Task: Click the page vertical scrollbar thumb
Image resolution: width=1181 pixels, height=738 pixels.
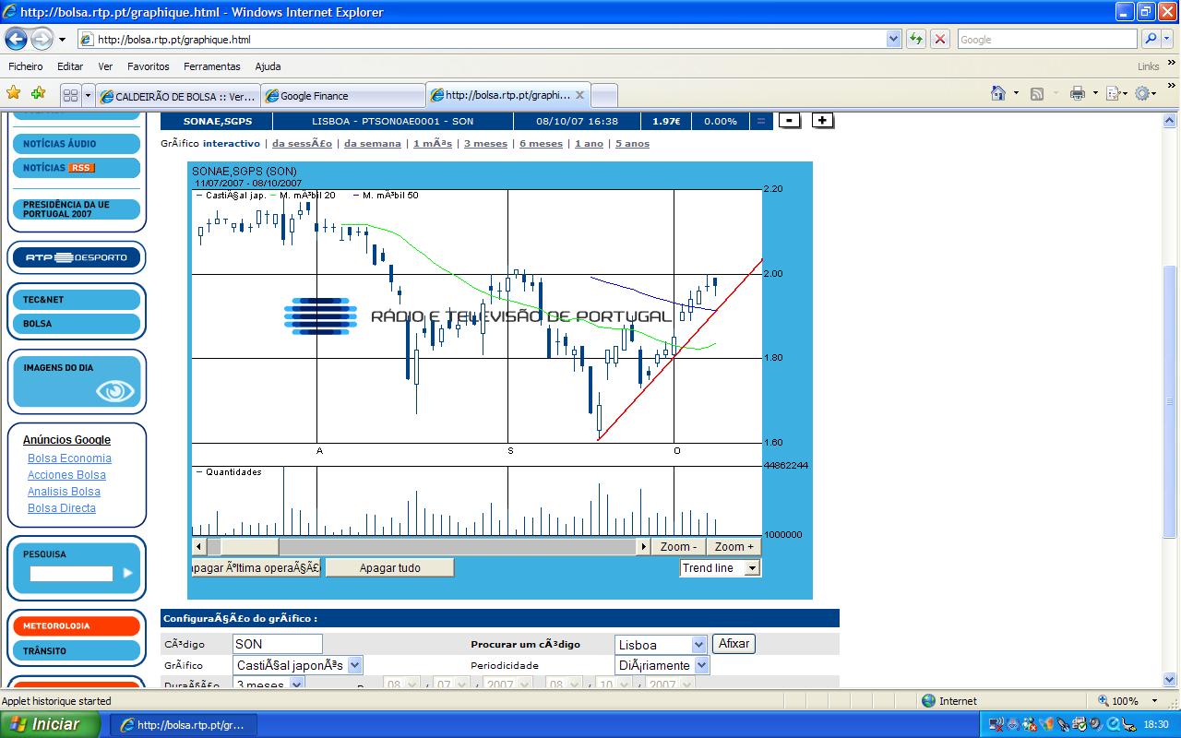Action: [x=1170, y=401]
